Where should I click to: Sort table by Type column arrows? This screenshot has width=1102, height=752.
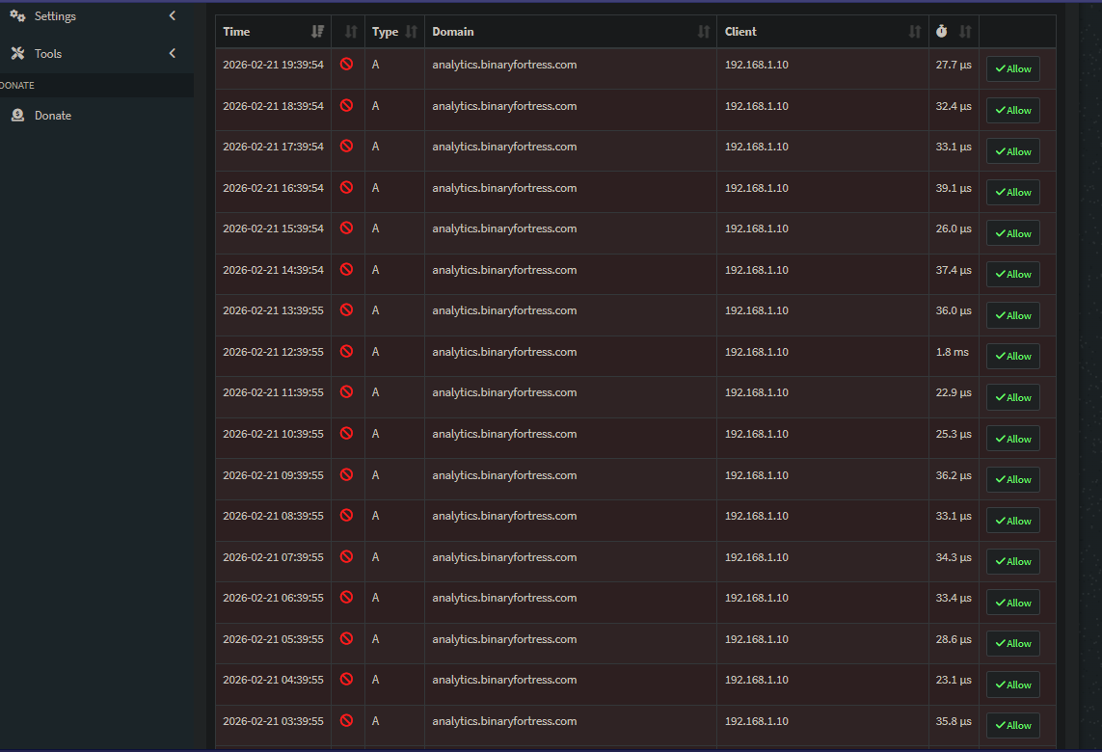tap(411, 32)
